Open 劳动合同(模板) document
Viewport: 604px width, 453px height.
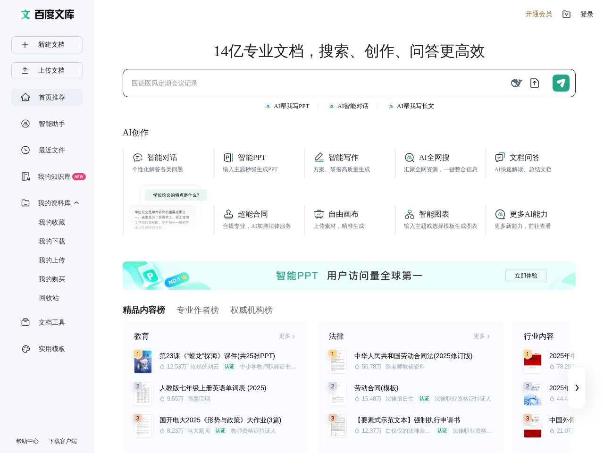point(377,388)
